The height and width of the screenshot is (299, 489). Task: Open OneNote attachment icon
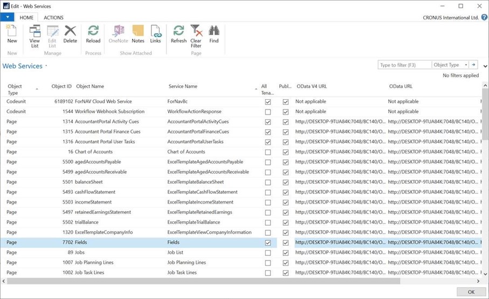[x=118, y=34]
